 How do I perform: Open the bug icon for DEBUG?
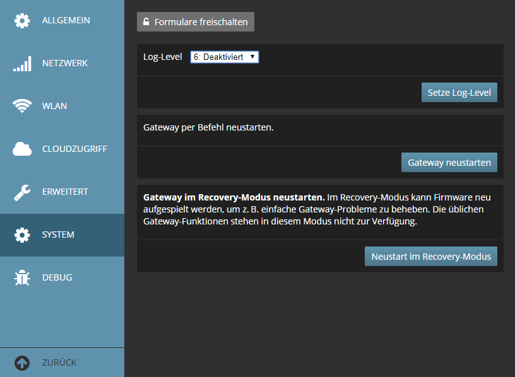[22, 278]
